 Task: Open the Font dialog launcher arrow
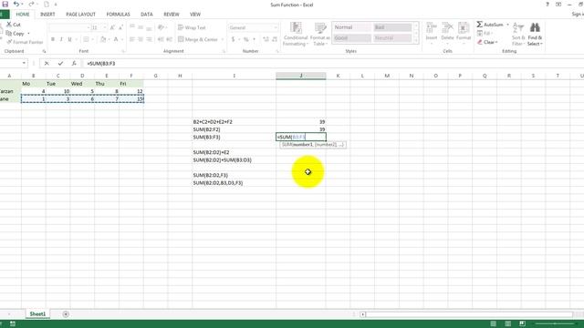tap(123, 51)
